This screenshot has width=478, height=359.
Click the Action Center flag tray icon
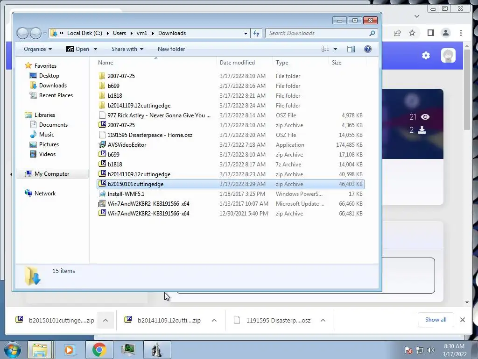408,350
